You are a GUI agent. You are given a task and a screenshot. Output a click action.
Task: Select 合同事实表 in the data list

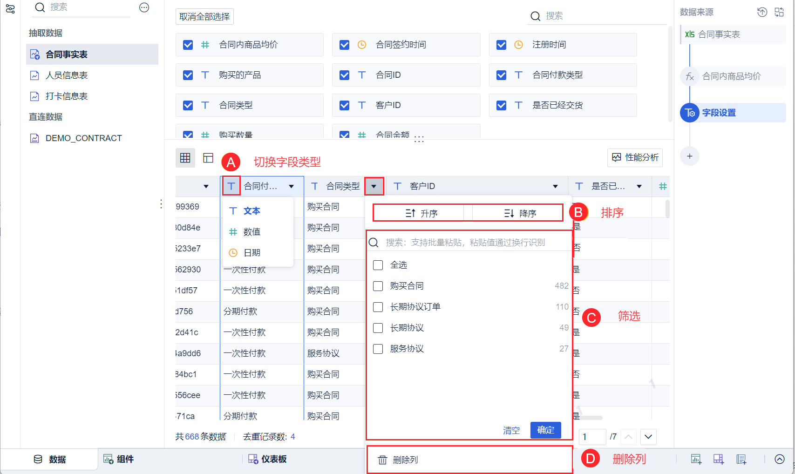pos(92,54)
